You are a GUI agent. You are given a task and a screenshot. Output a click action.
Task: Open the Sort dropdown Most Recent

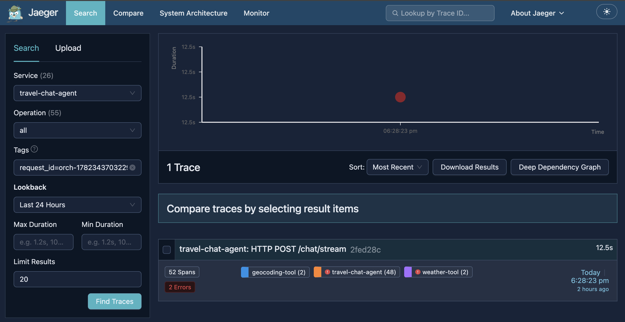tap(397, 167)
